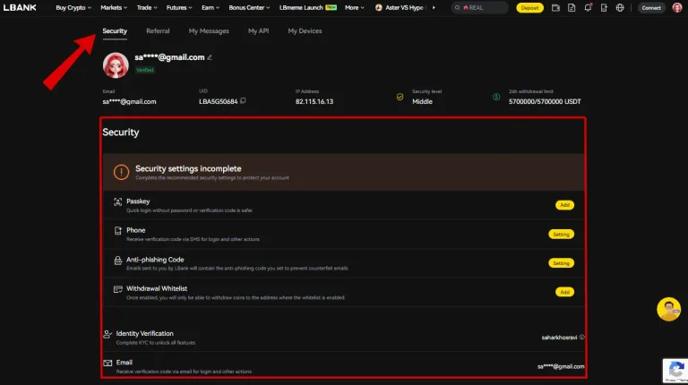Click the 5700000/5700000 USDT value
The height and width of the screenshot is (385, 688).
(545, 101)
